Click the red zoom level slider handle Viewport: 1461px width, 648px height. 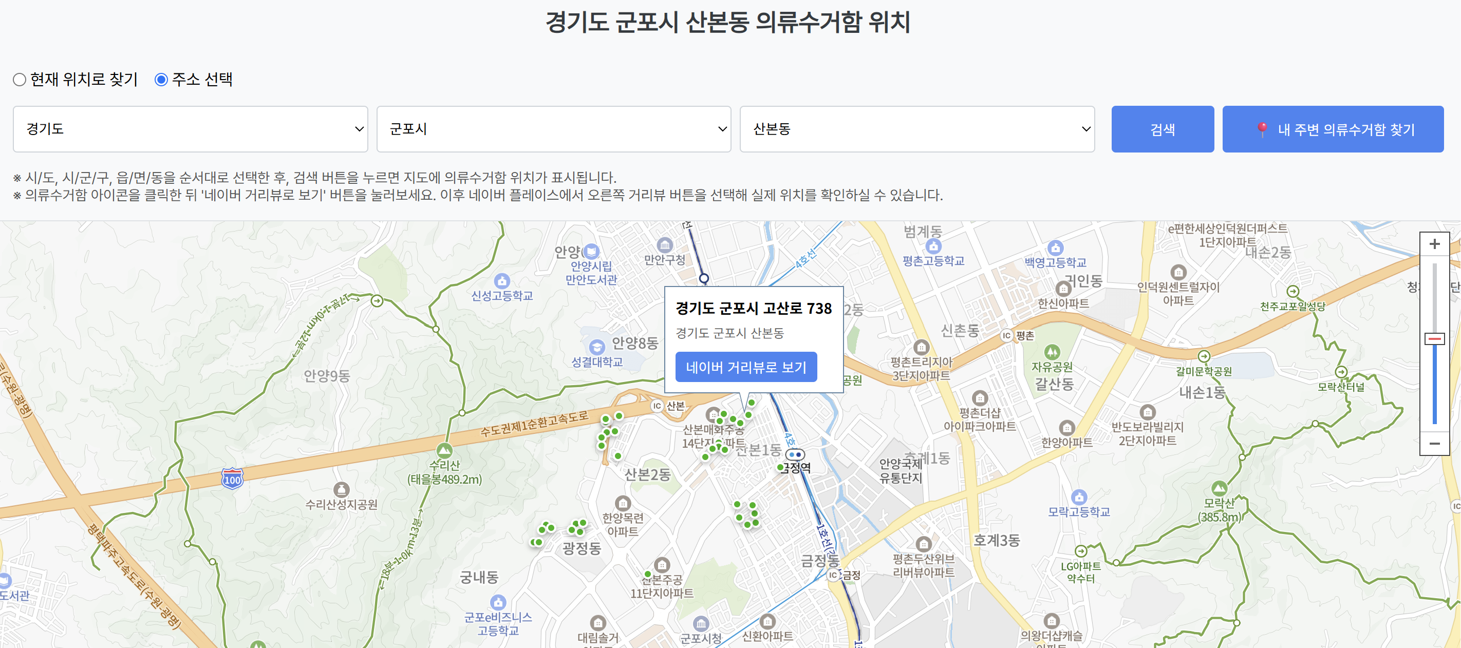click(x=1434, y=339)
